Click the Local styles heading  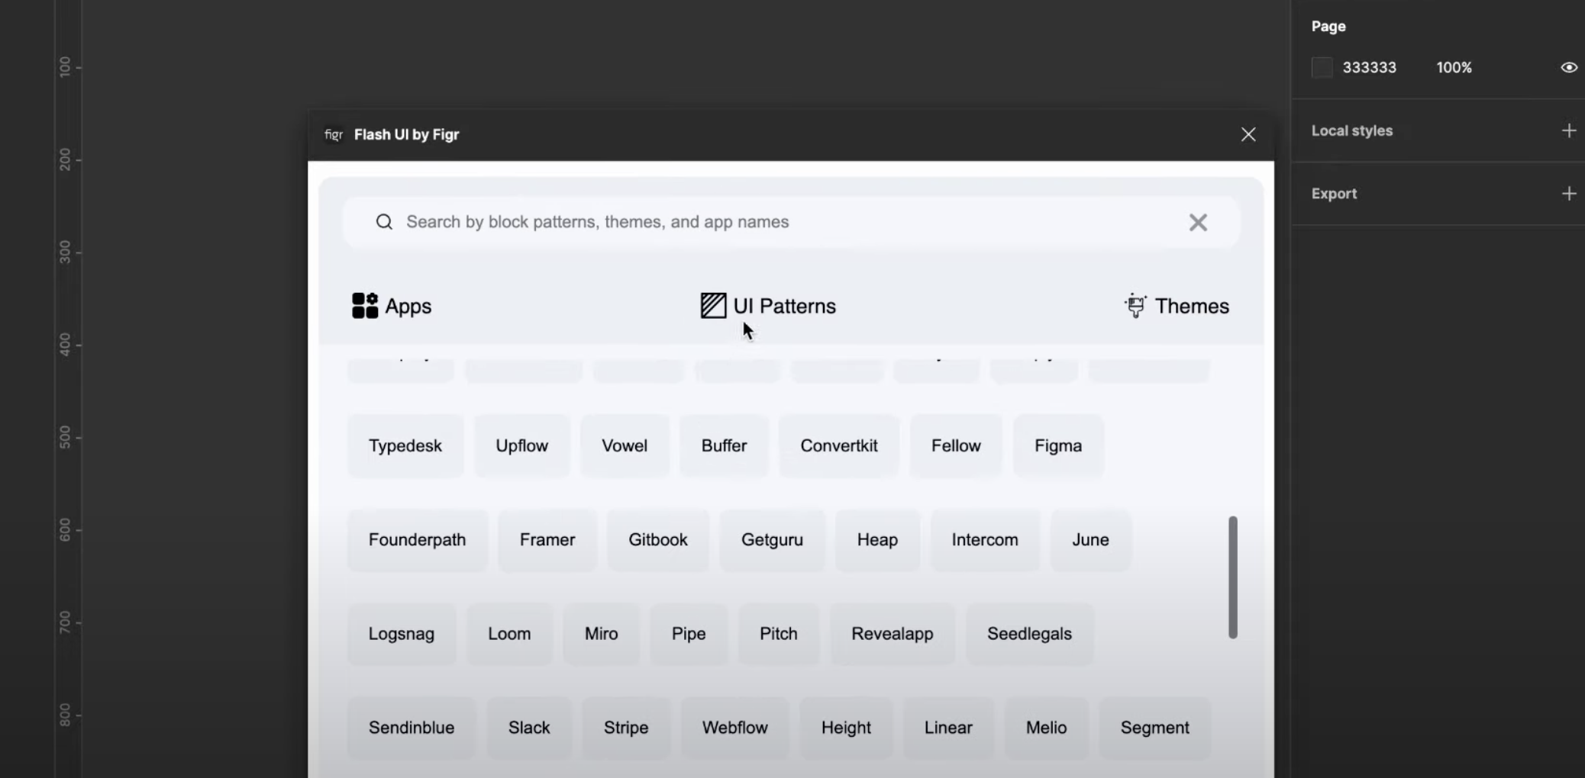(x=1352, y=130)
